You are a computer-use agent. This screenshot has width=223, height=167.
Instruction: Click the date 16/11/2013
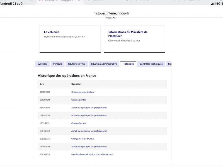click(x=45, y=123)
